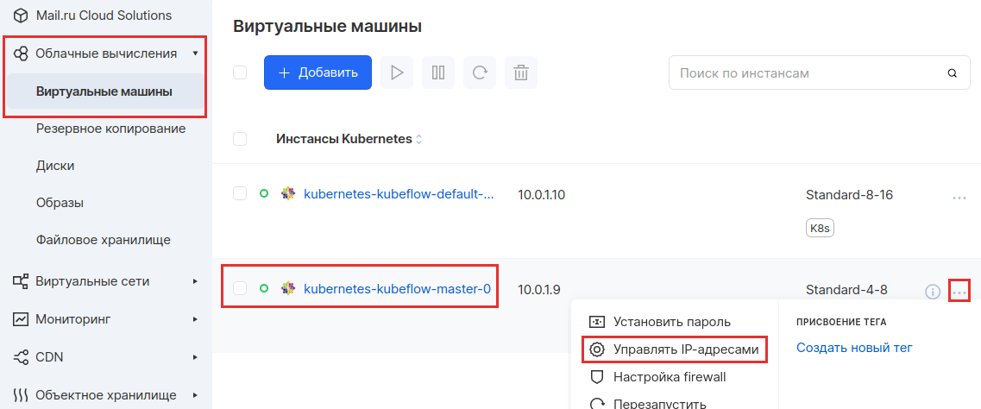Click the Поиск по инстансам search field

820,73
